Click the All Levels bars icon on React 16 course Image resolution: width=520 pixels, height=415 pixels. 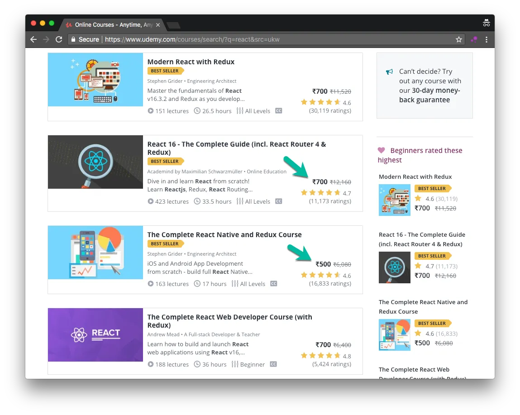[x=239, y=201]
